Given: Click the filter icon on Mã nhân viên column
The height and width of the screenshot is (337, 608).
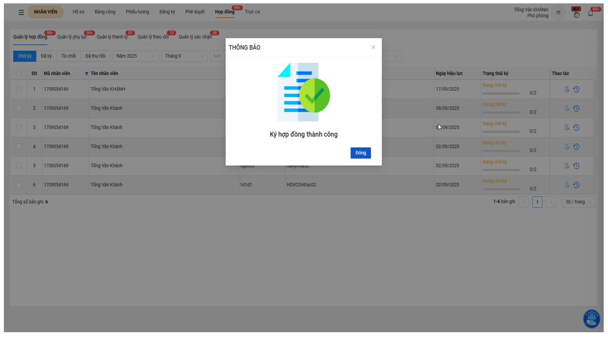Looking at the screenshot, I should (x=87, y=74).
